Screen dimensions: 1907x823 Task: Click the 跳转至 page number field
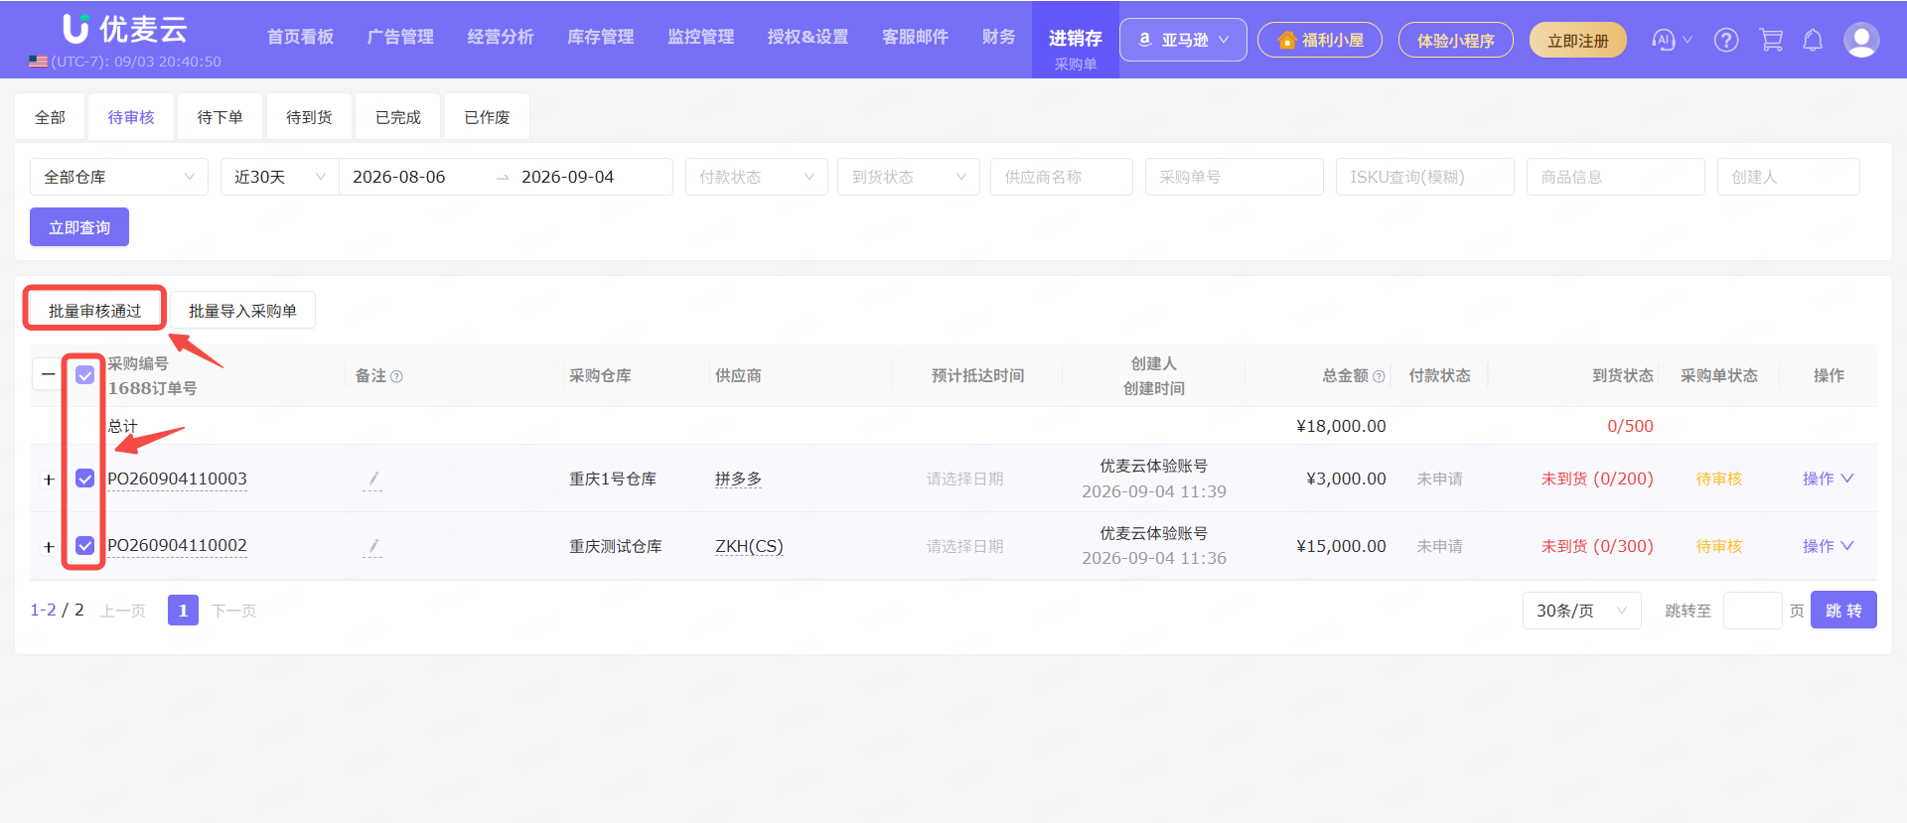click(1753, 611)
